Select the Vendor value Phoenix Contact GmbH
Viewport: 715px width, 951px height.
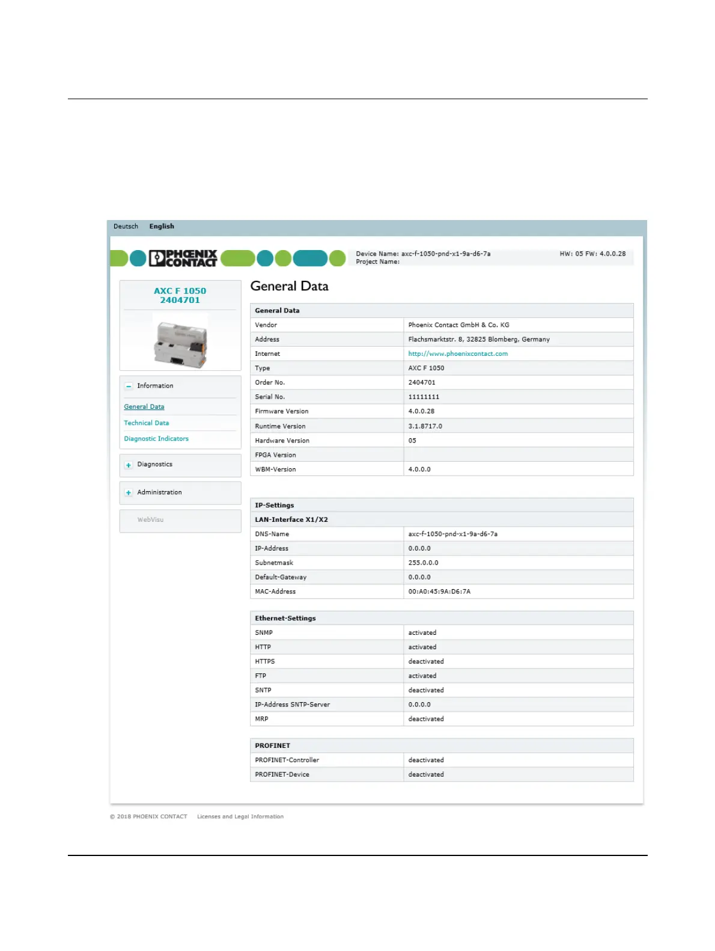point(458,325)
